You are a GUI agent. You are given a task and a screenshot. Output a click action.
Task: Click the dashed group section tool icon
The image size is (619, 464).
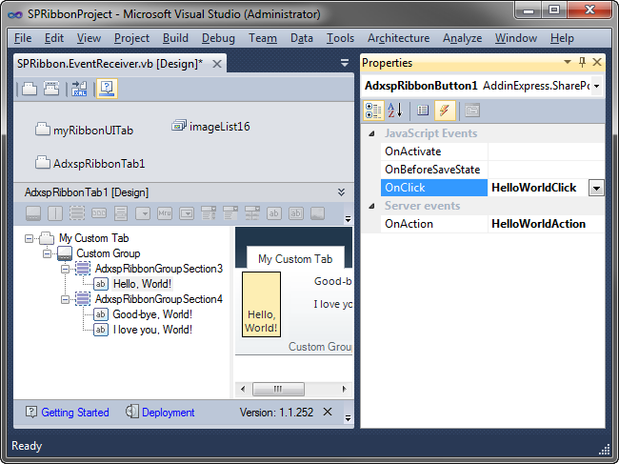[77, 213]
